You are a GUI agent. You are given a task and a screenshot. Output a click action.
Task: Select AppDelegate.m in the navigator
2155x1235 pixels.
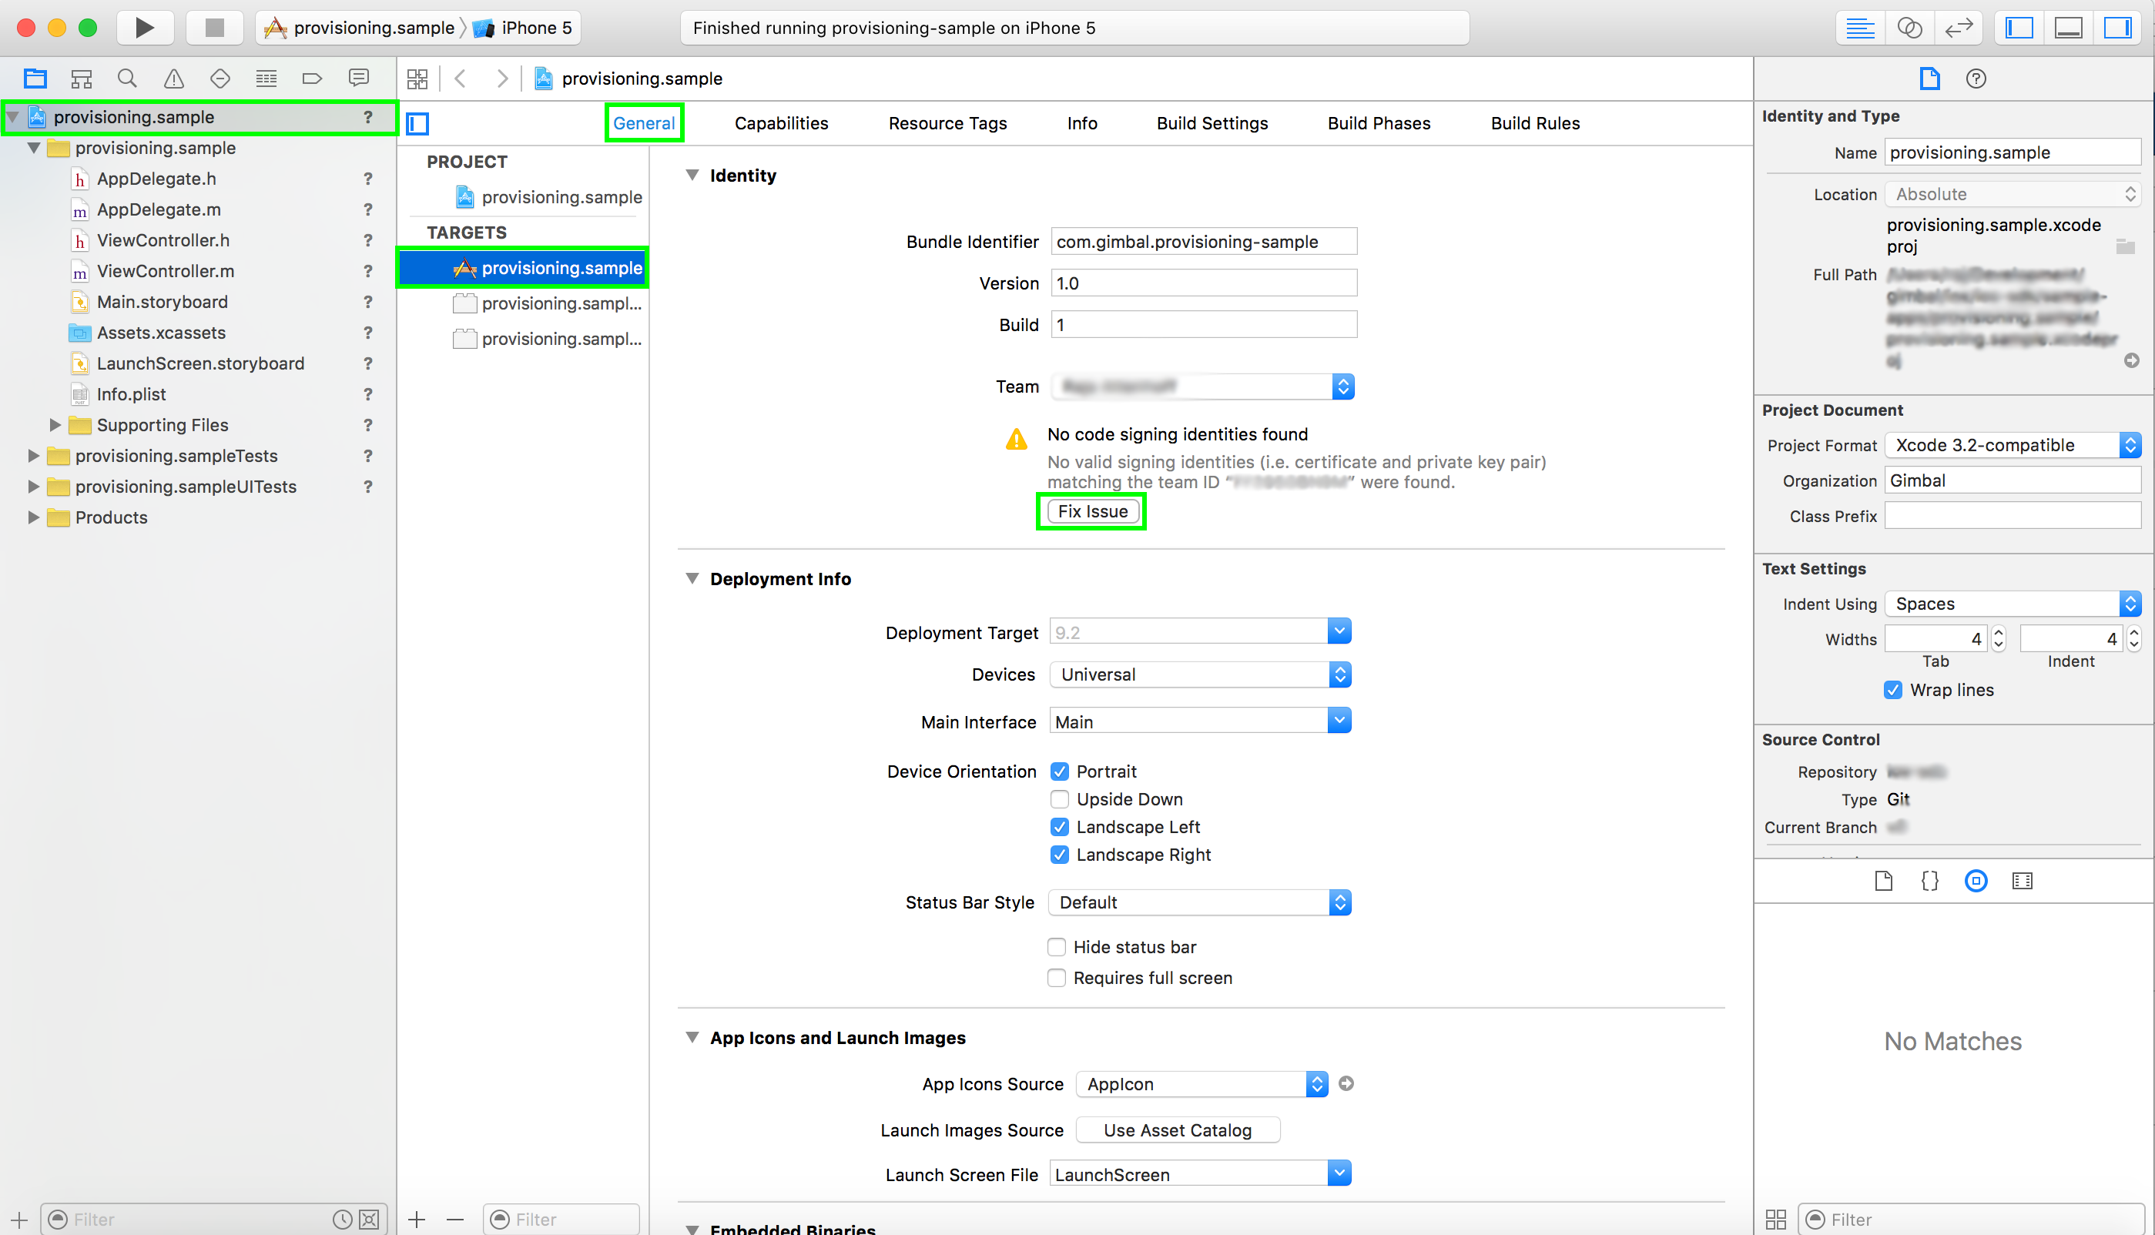click(x=159, y=209)
